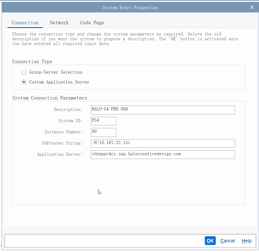
Task: Open the Network tab
Action: pos(59,23)
